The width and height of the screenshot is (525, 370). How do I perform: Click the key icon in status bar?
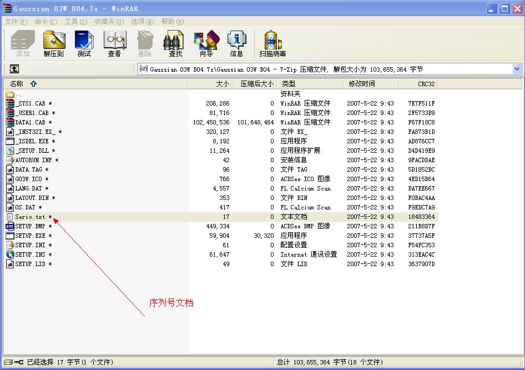[19, 362]
